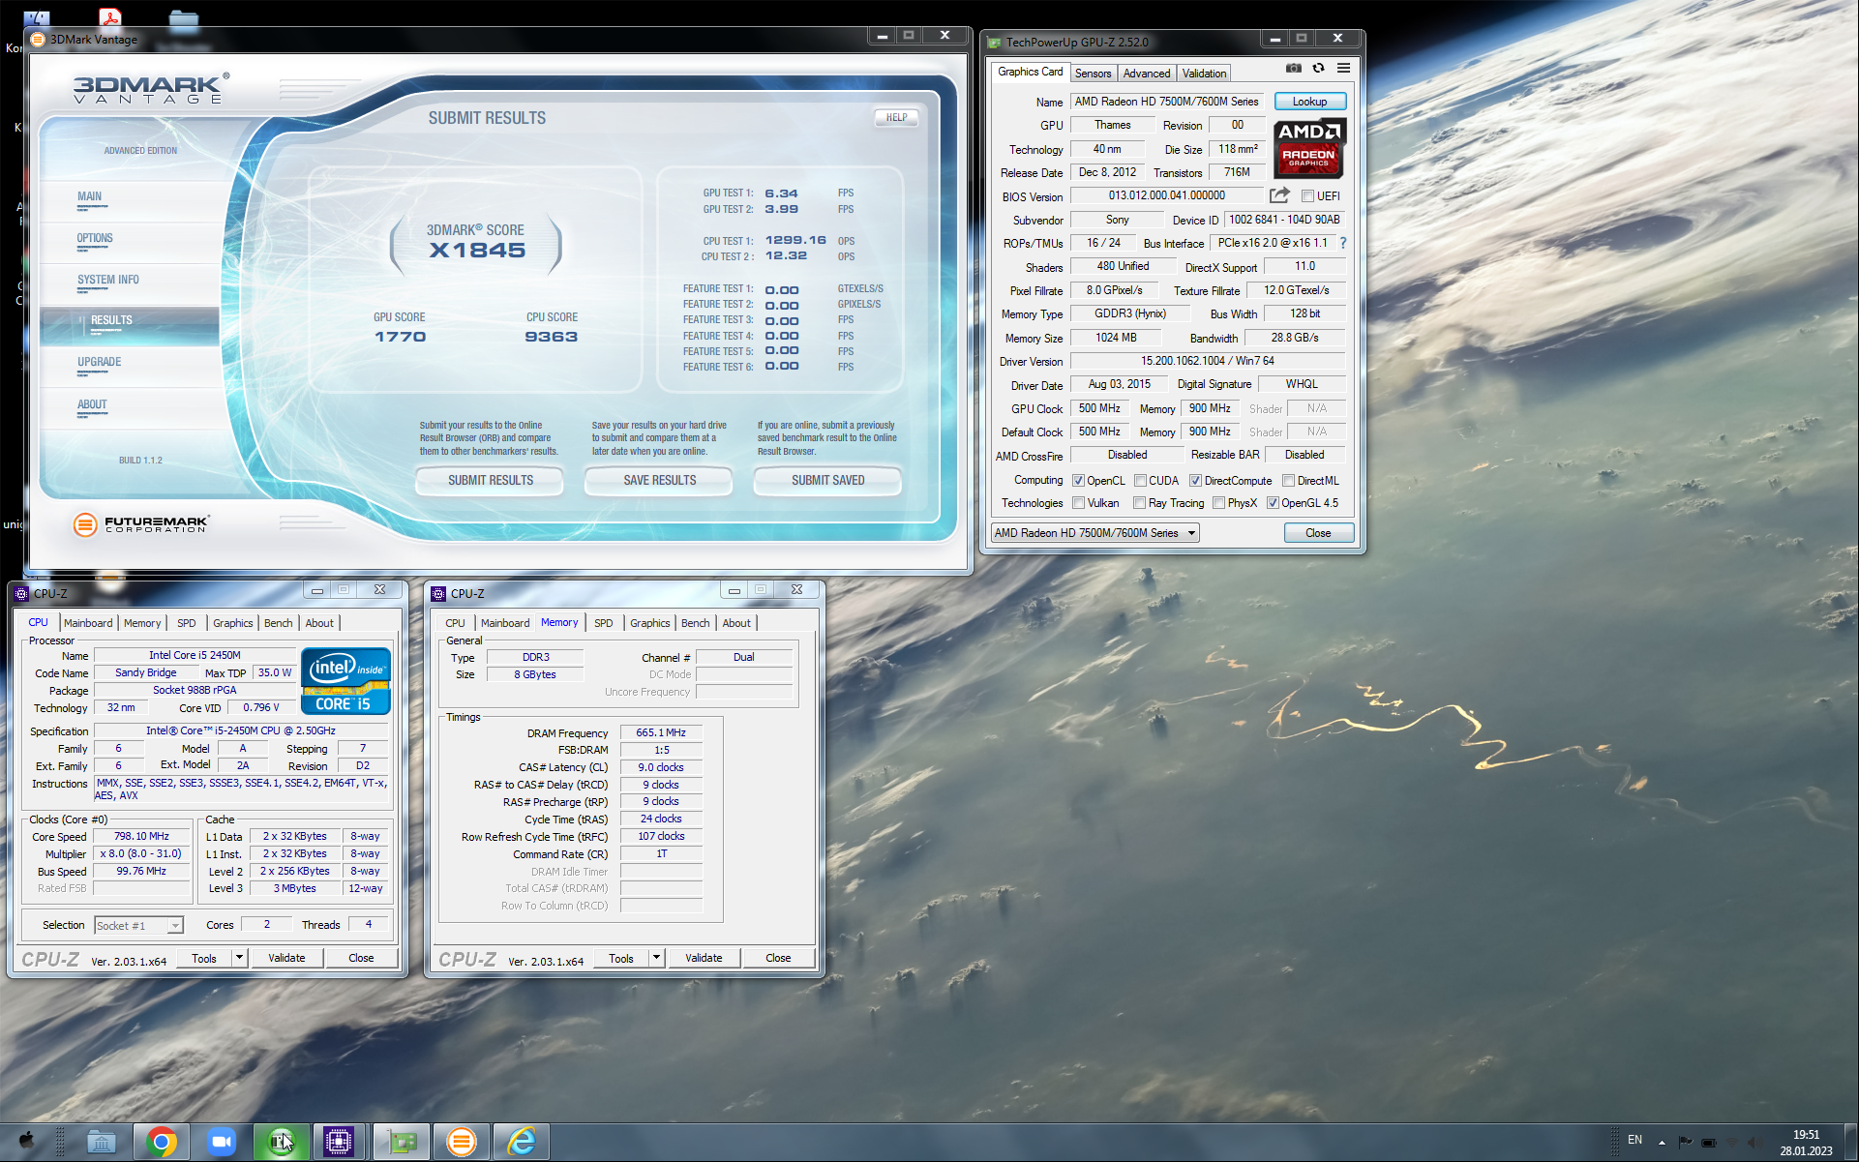Click the green TechPowerUp taskbar icon

pyautogui.click(x=281, y=1143)
